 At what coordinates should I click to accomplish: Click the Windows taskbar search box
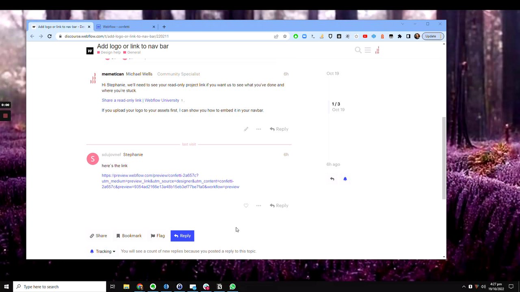pyautogui.click(x=59, y=287)
